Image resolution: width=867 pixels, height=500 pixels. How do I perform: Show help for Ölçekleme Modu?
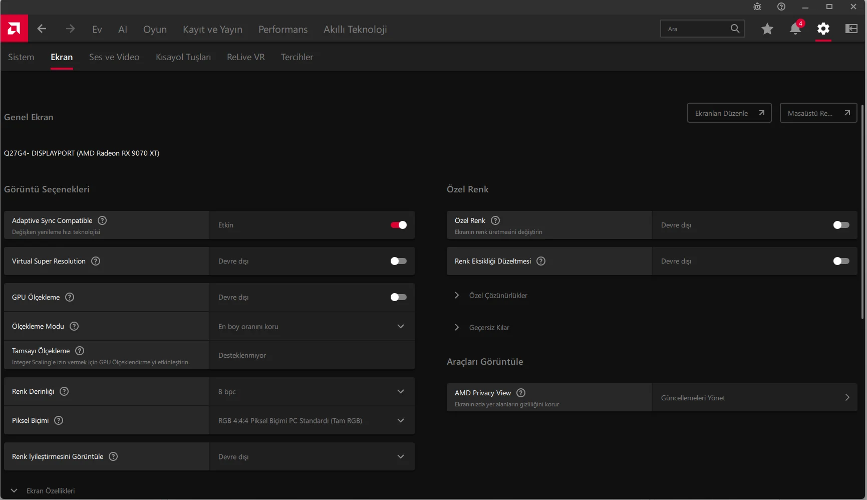tap(74, 326)
